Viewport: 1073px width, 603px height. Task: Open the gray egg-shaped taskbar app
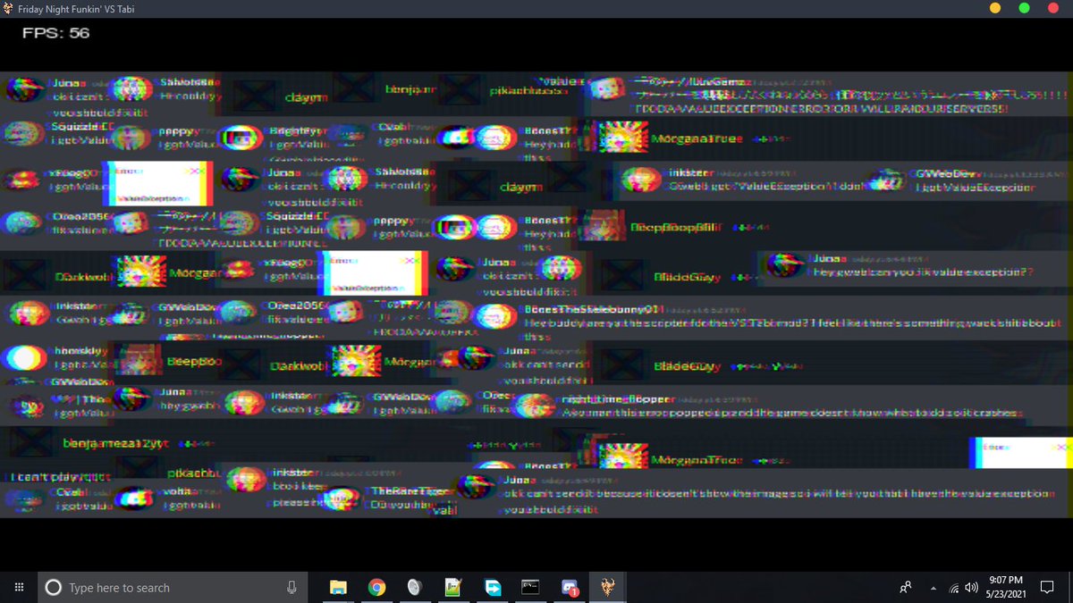pyautogui.click(x=415, y=587)
